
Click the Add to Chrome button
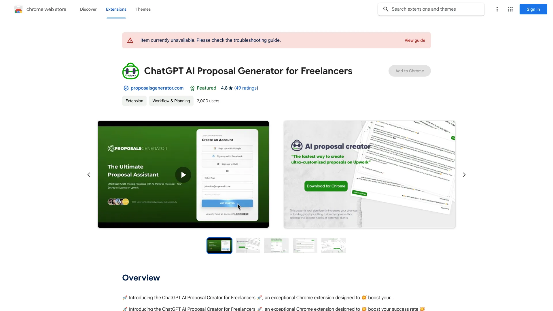(x=410, y=71)
